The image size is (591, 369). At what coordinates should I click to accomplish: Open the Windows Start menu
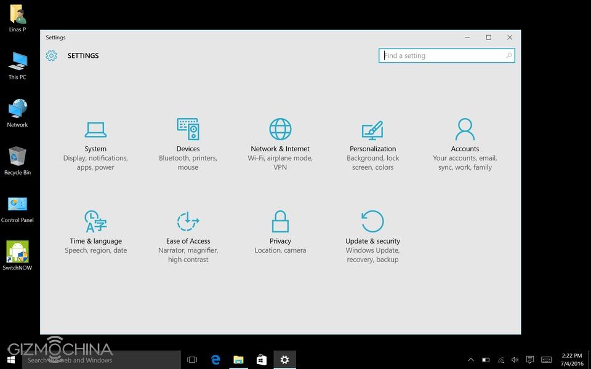11,360
